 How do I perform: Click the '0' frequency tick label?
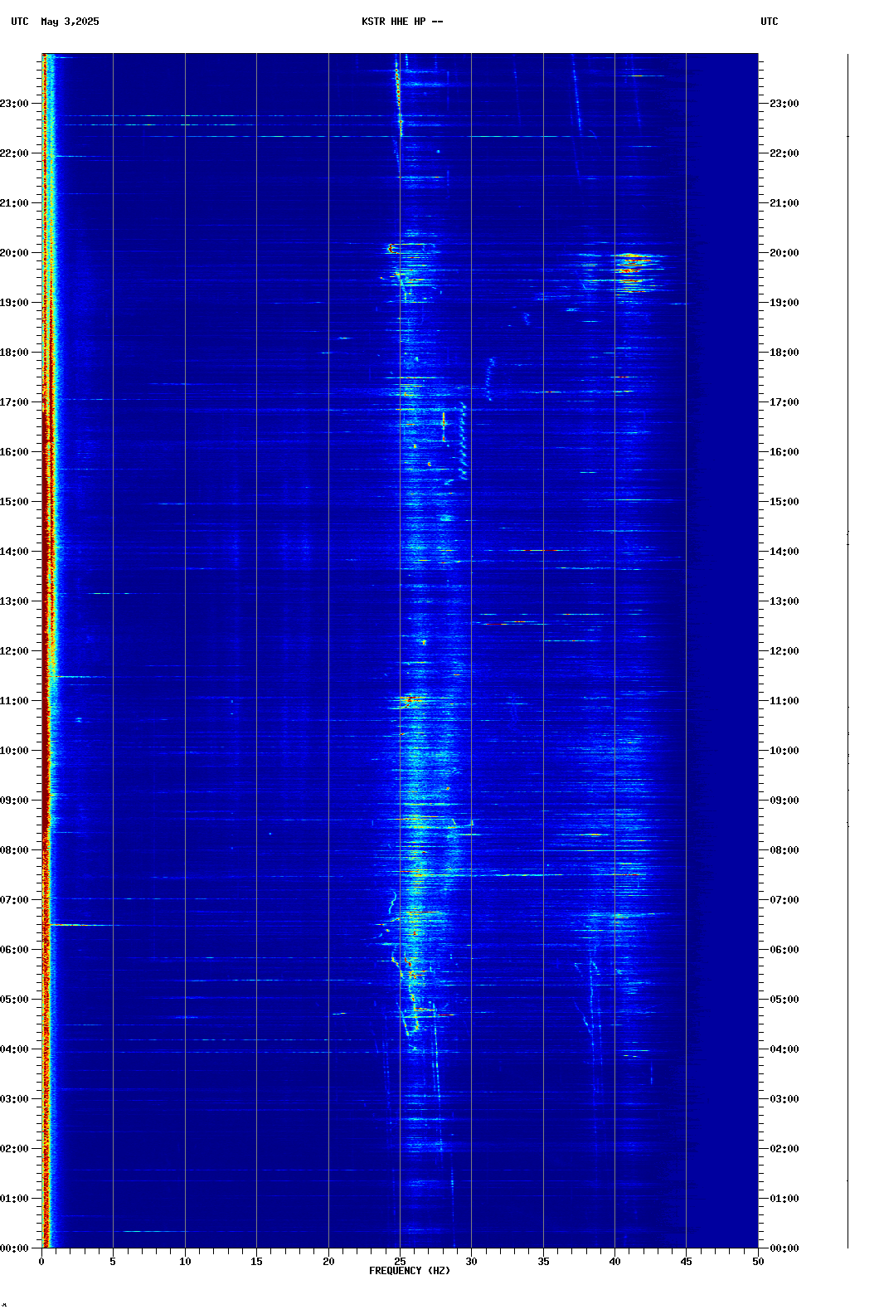pyautogui.click(x=41, y=1262)
